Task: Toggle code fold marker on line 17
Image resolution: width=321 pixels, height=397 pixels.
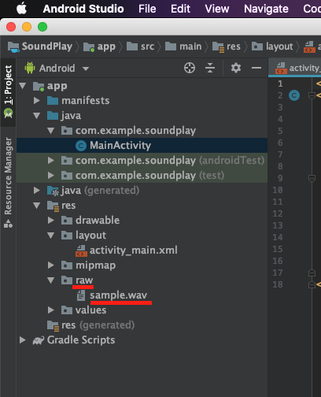Action: [x=312, y=273]
